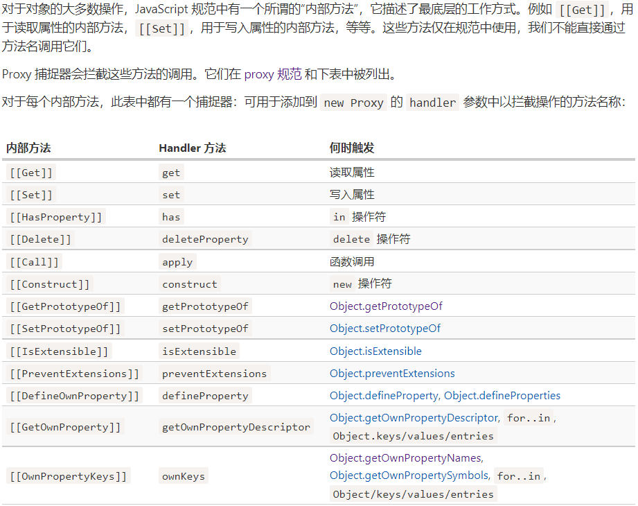Click the set handler cell
The image size is (638, 506).
point(171,195)
